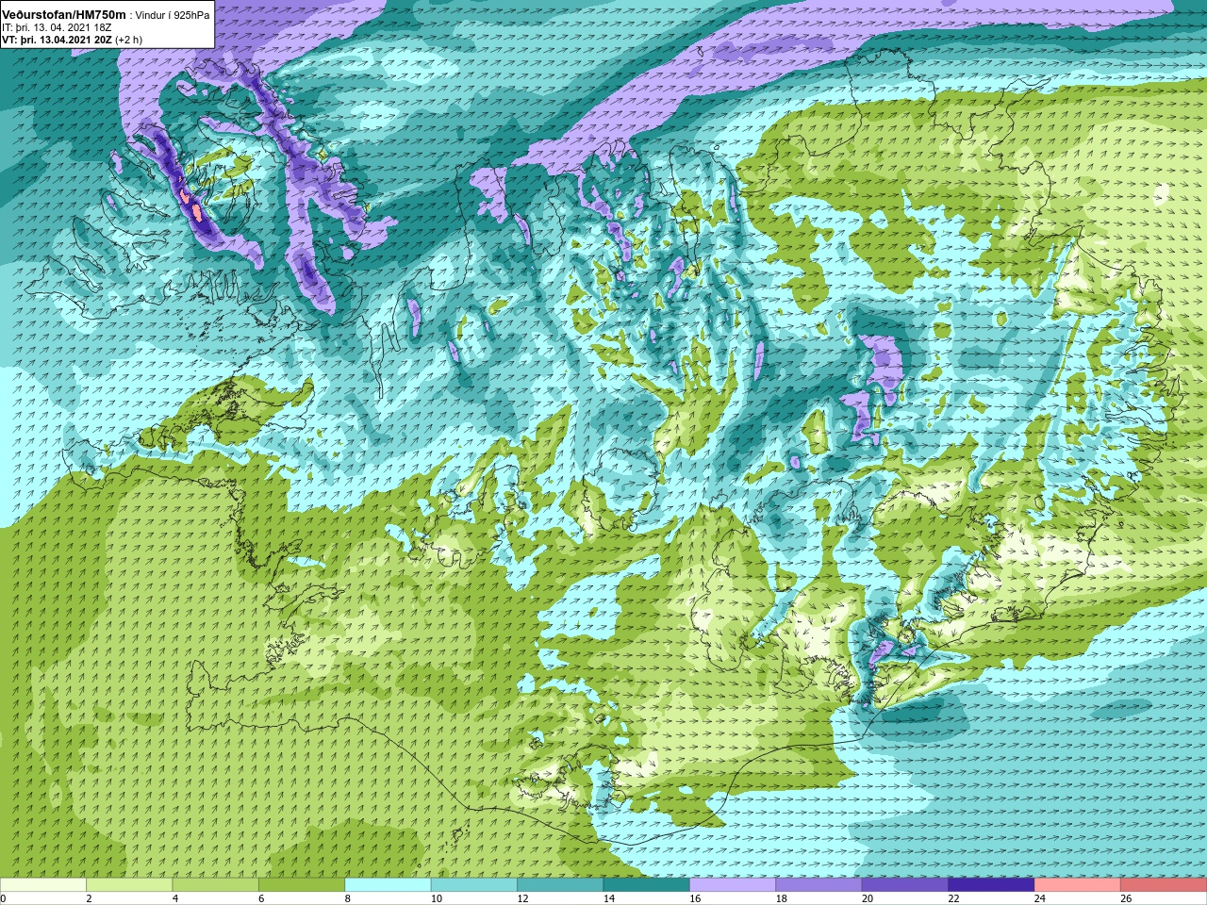Pick the light green swatch between 4 and 6

(216, 884)
